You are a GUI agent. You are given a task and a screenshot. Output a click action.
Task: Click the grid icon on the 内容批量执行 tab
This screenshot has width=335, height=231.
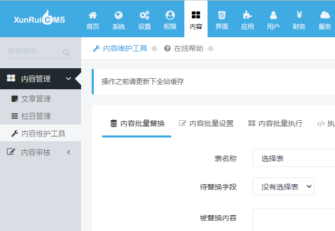pos(252,123)
